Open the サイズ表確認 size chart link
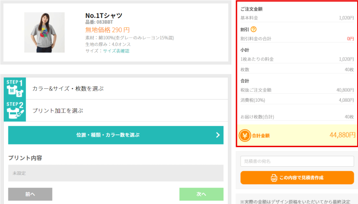358x204 pixels. pos(116,51)
